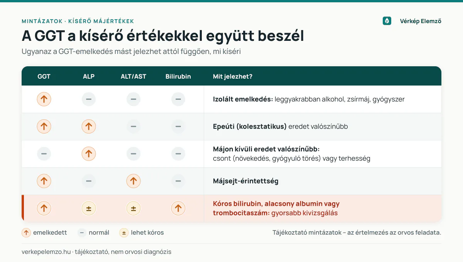Click the legend's emelkedett arrow icon
Image resolution: width=463 pixels, height=262 pixels.
coord(26,233)
